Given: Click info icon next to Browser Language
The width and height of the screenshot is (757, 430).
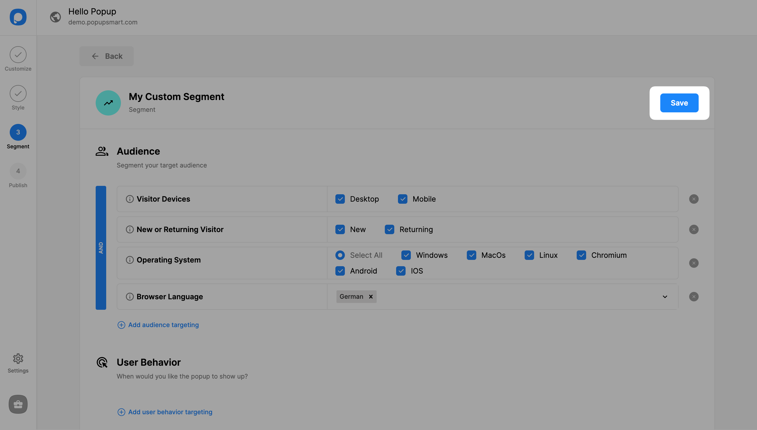Looking at the screenshot, I should point(130,297).
